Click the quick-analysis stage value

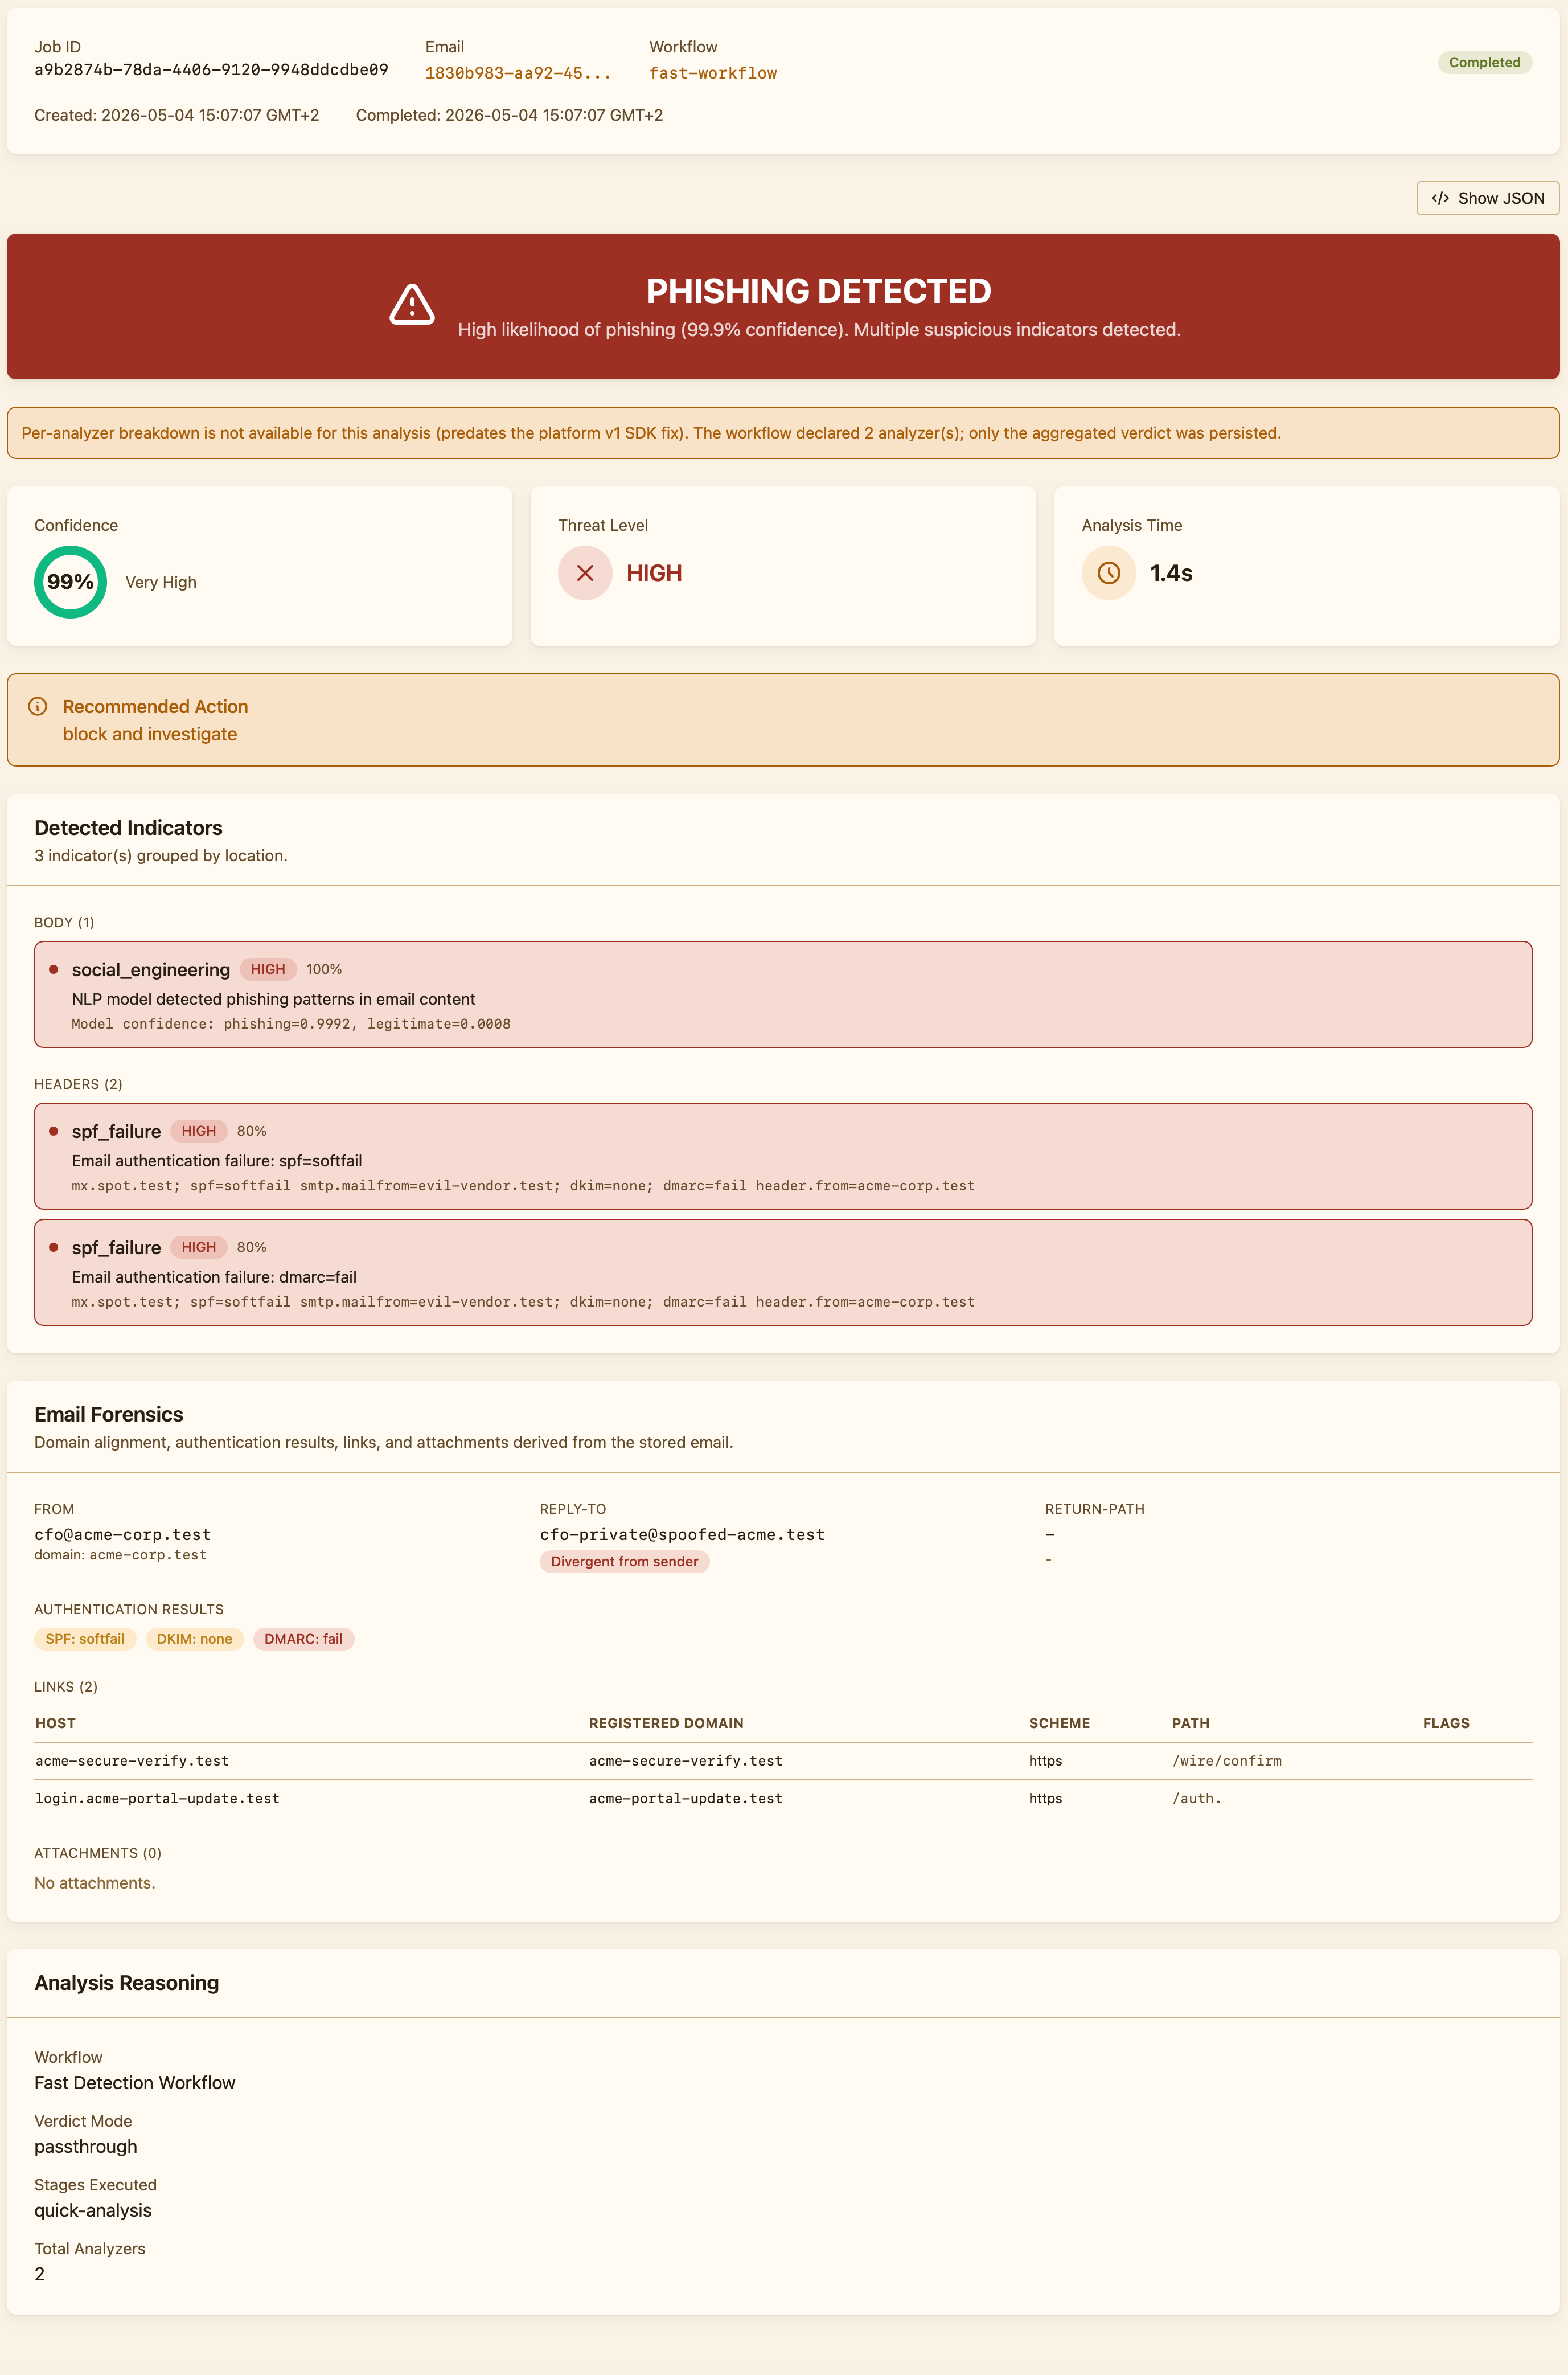(93, 2210)
